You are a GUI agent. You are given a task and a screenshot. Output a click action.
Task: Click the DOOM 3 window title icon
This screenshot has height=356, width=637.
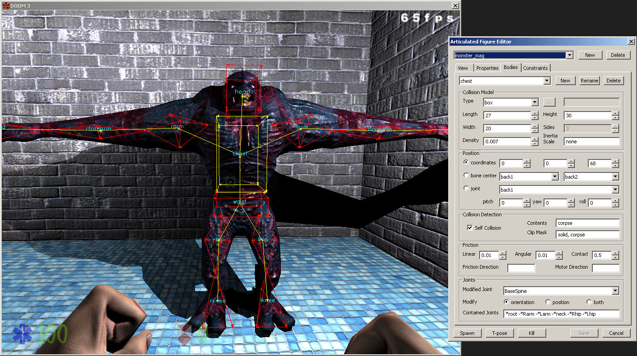(5, 5)
